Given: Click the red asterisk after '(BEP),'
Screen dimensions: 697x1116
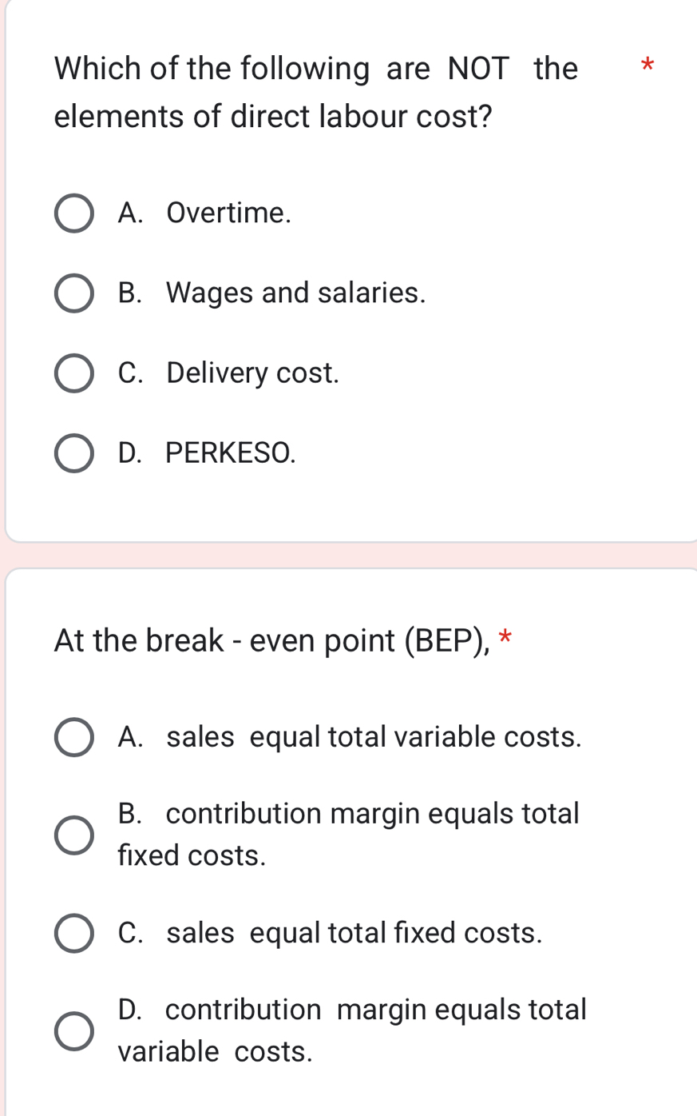Looking at the screenshot, I should 505,638.
